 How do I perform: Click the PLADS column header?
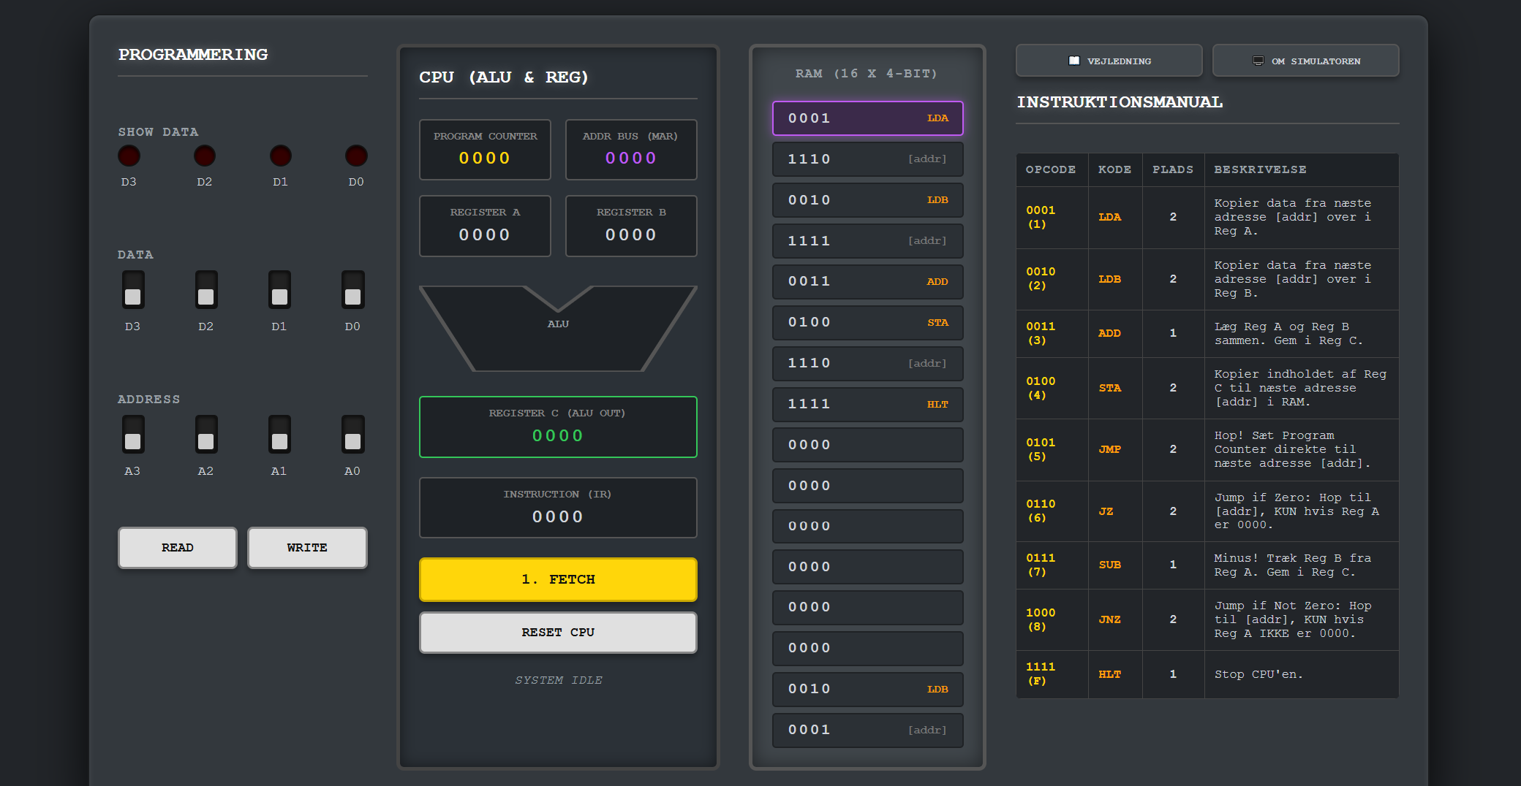(1173, 169)
